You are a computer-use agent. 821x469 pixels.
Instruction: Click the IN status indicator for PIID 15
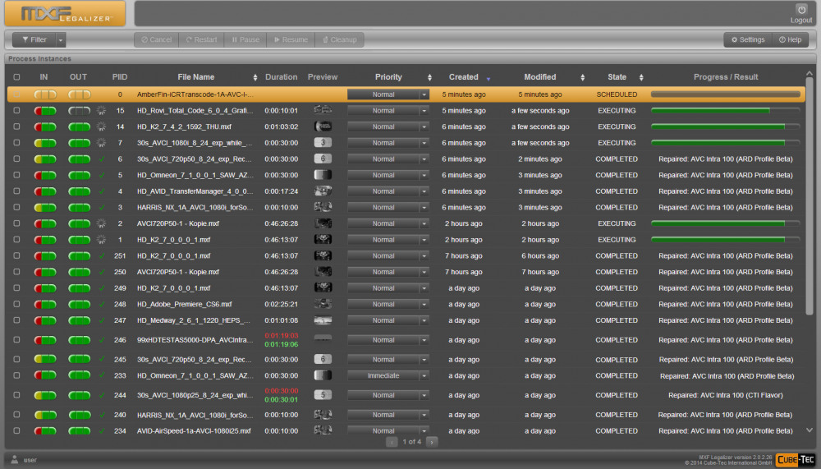click(x=45, y=111)
